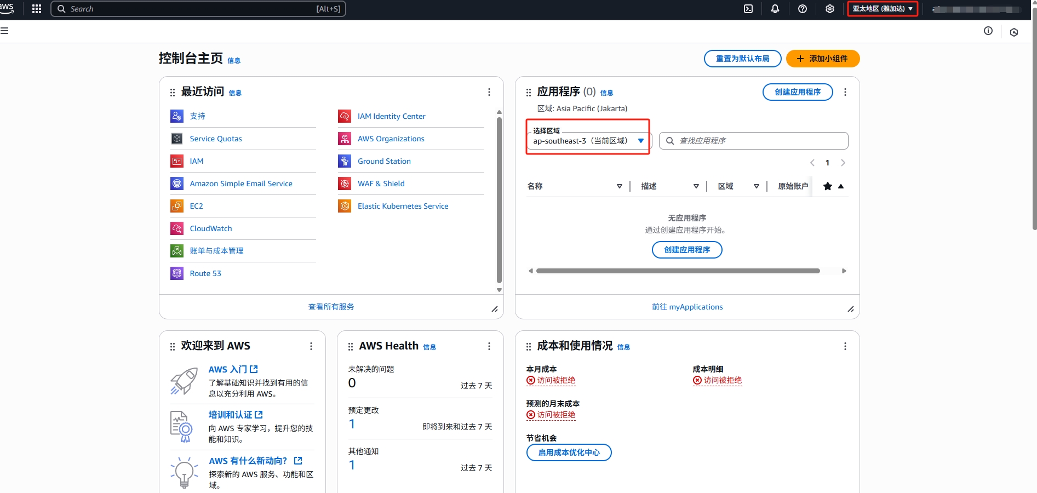The width and height of the screenshot is (1037, 493).
Task: Click the circled info icon below the top bar
Action: point(988,31)
